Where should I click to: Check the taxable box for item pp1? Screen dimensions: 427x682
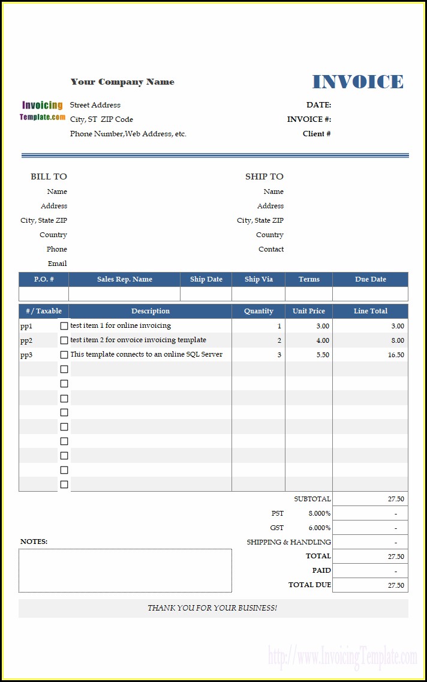tap(64, 326)
